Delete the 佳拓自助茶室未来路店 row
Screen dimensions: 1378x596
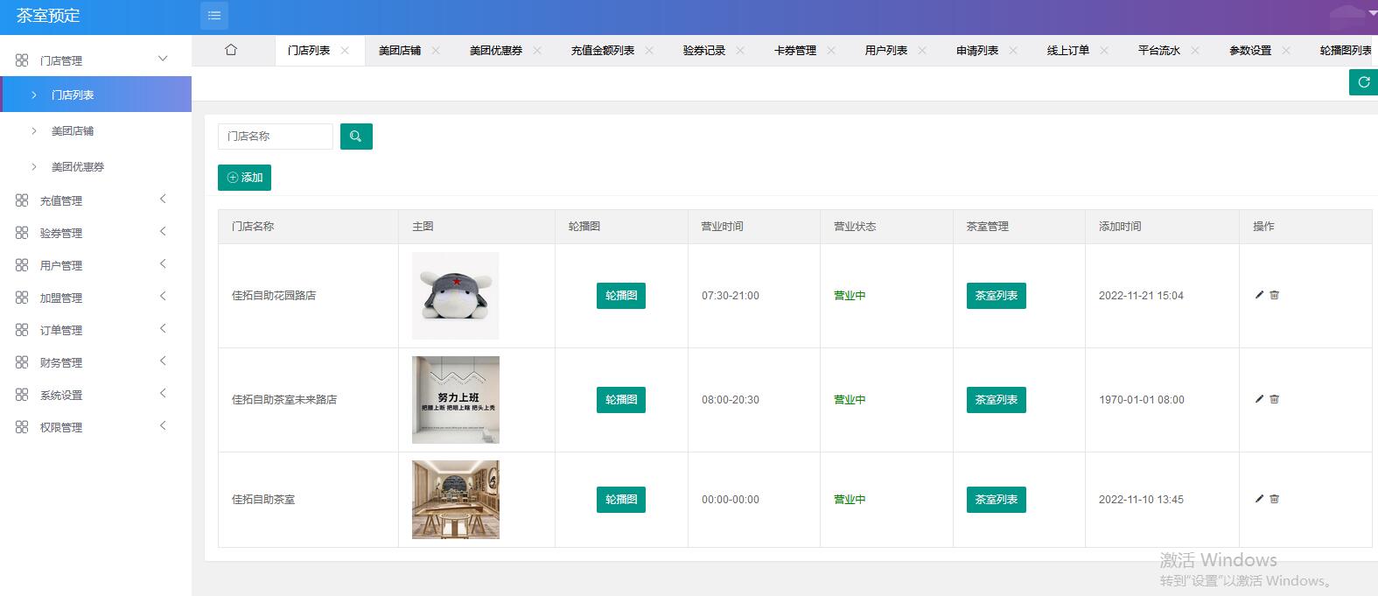click(1275, 399)
